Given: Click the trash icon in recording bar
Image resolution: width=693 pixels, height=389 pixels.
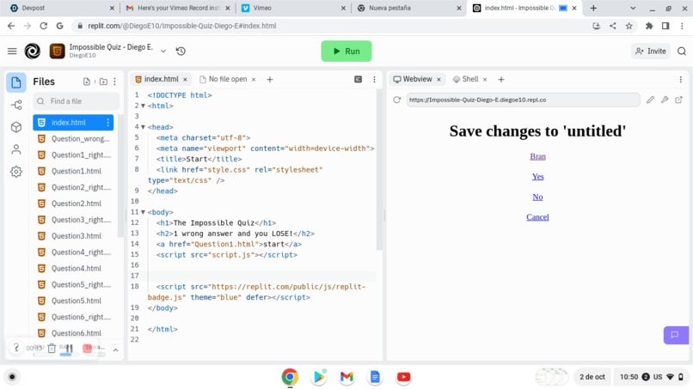Looking at the screenshot, I should pos(52,349).
